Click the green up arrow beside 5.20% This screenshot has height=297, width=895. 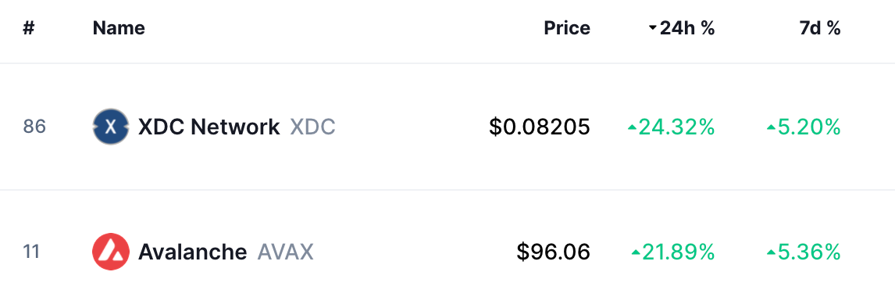tap(771, 128)
